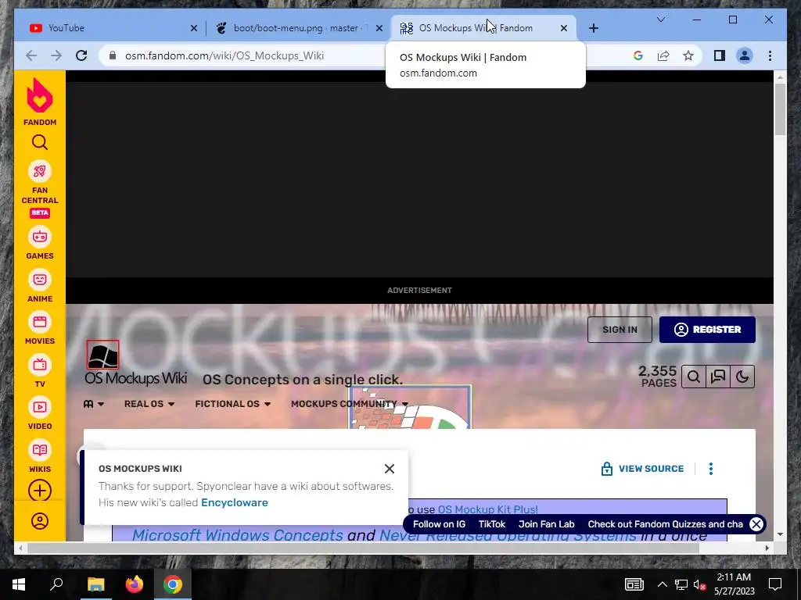Open Windows taskbar search
The height and width of the screenshot is (600, 801).
[56, 584]
